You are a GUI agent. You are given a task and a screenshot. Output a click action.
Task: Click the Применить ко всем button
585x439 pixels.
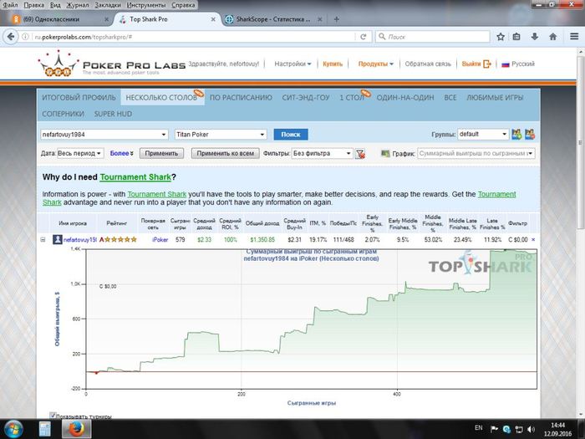(226, 153)
